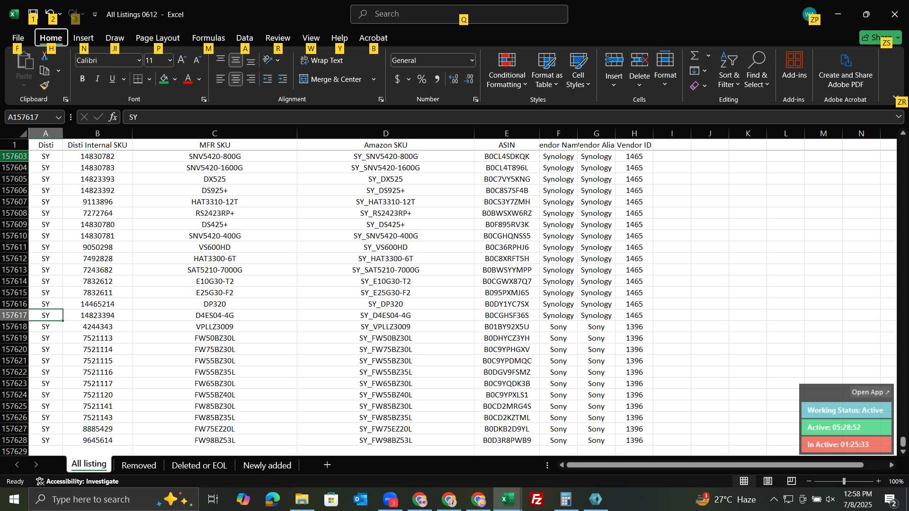Click the AutoSum sigma icon
909x511 pixels.
695,55
